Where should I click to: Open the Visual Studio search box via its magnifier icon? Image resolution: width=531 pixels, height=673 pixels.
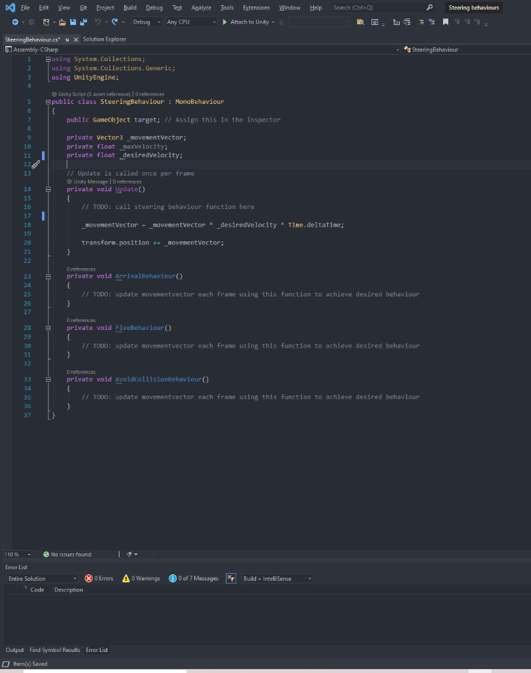point(429,7)
